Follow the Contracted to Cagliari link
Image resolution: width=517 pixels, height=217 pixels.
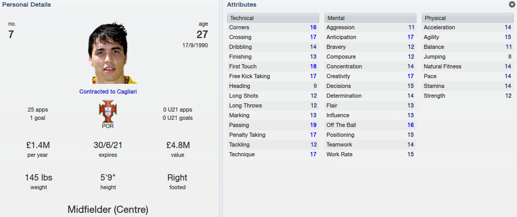(x=108, y=92)
